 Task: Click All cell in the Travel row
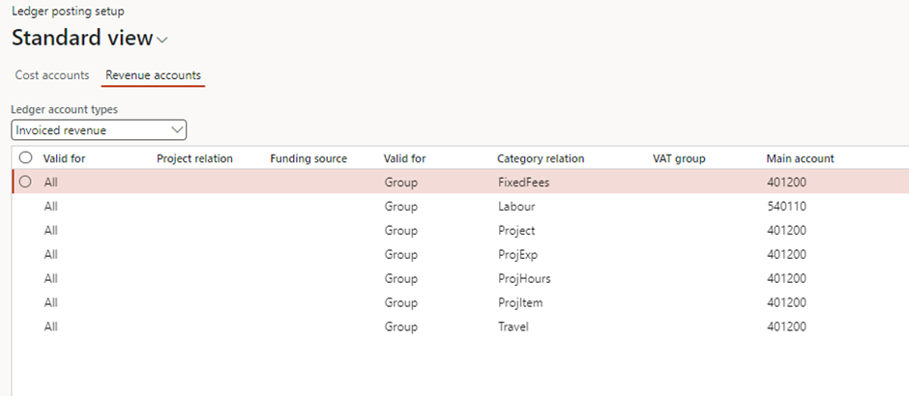tap(50, 326)
